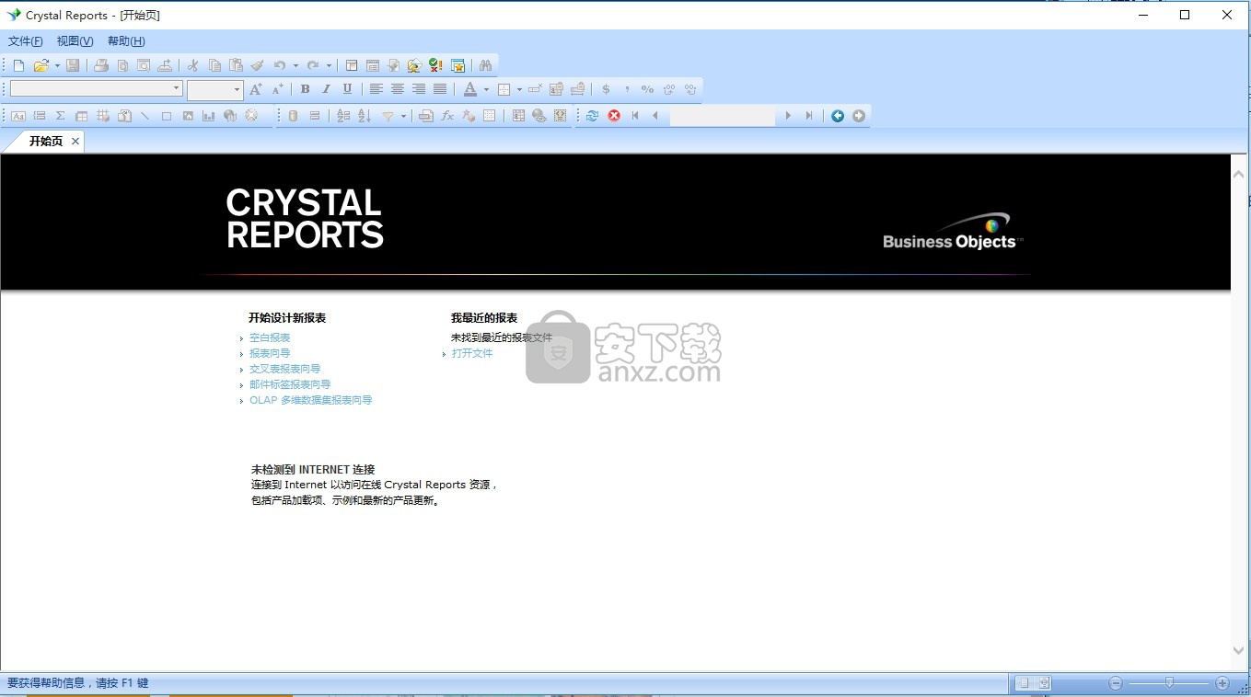Expand the Open button dropdown arrow
The width and height of the screenshot is (1251, 697).
(57, 65)
